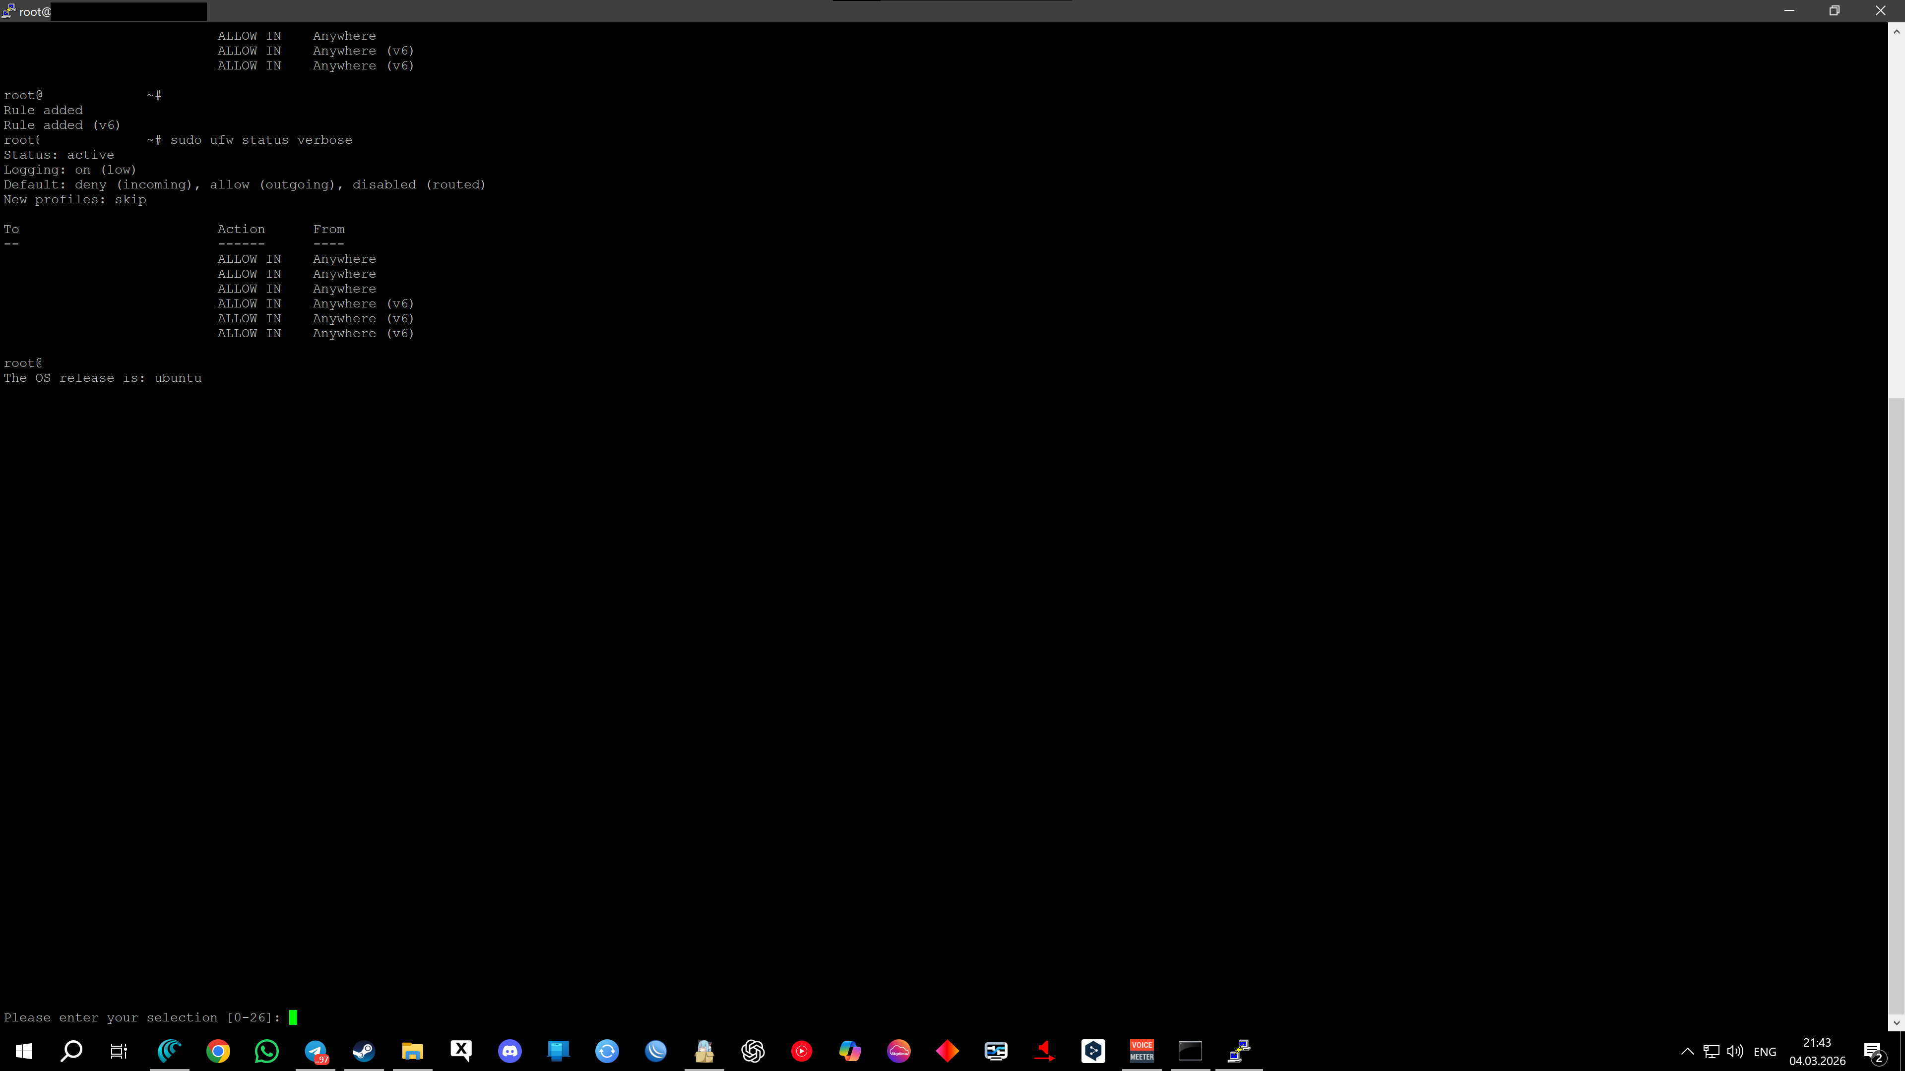Open Telegram with 97 unread badge

tap(316, 1050)
